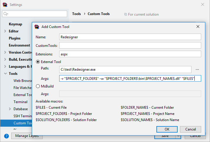The height and width of the screenshot is (142, 210).
Task: Click the Name field containing Redesigner
Action: [x=130, y=37]
